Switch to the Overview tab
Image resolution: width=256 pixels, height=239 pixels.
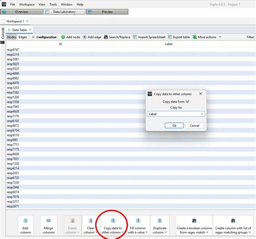click(x=22, y=12)
